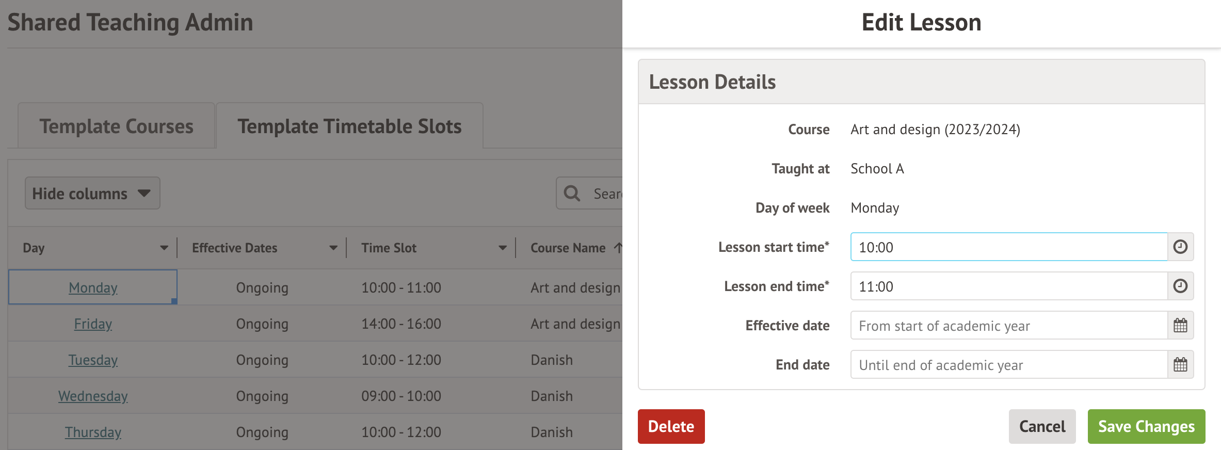Click the clock icon for lesson start time
Image resolution: width=1221 pixels, height=450 pixels.
1180,247
